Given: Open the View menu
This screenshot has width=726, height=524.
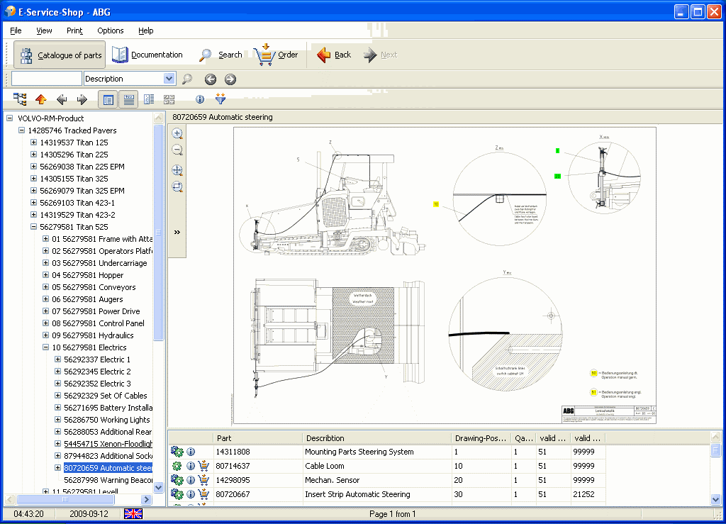Looking at the screenshot, I should (44, 30).
